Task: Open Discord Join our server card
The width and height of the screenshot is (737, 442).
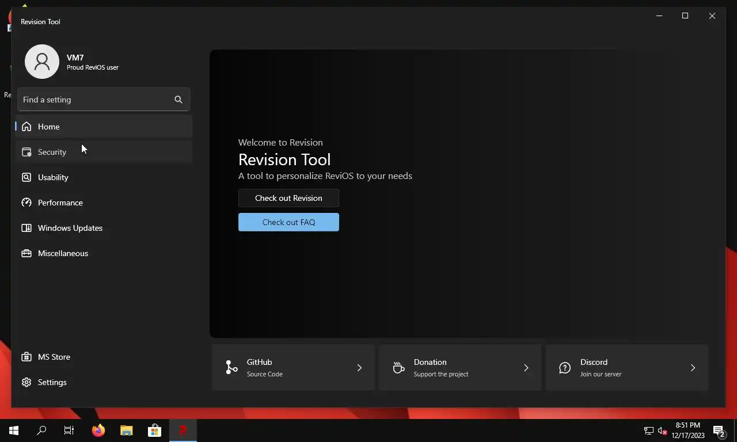Action: (626, 368)
